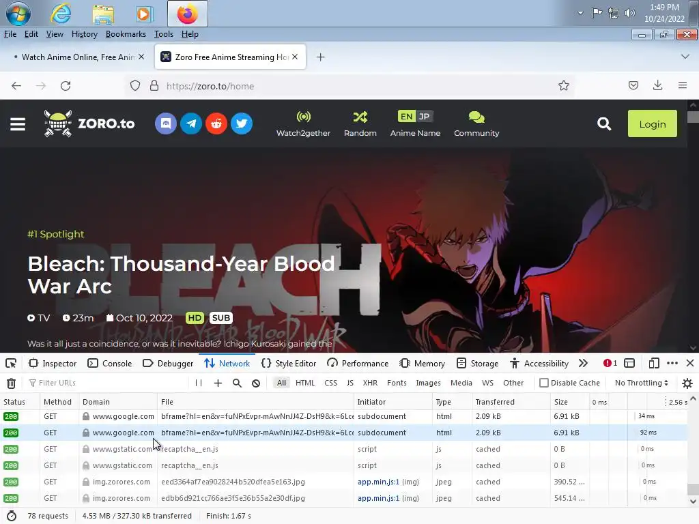Pick a Random anime
The image size is (699, 524).
tap(360, 124)
